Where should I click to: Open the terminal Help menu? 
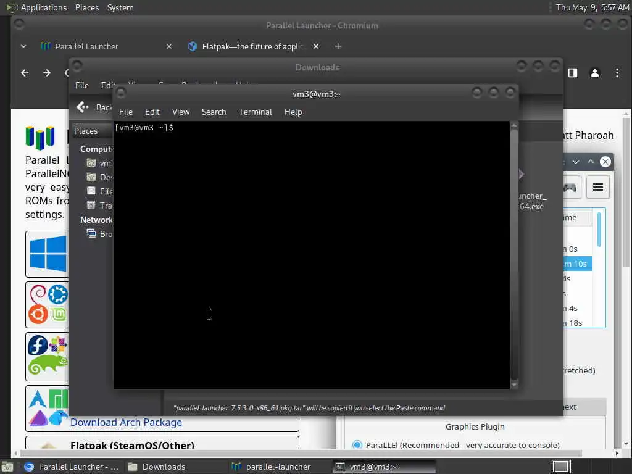(x=293, y=112)
